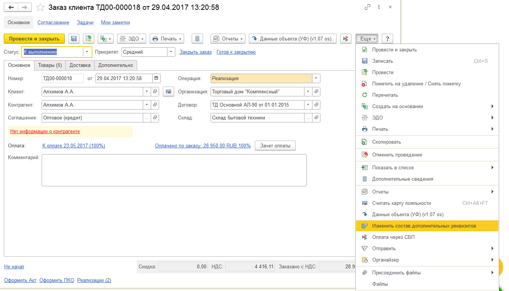
Task: Copy link to this document icon
Action: [367, 7]
